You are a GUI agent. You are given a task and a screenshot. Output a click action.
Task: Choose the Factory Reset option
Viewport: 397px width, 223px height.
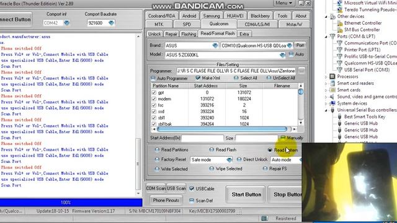click(157, 160)
